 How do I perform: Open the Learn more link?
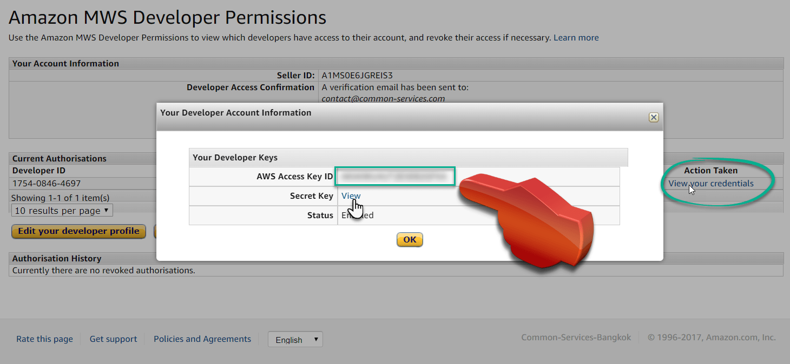576,37
